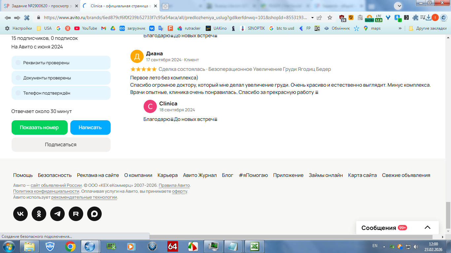This screenshot has width=451, height=253.
Task: Open the Настройки bookmark
Action: [18, 28]
